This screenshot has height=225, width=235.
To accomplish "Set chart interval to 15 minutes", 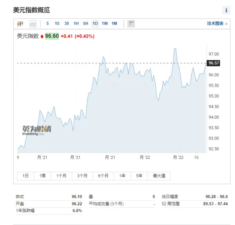I will point(57,23).
